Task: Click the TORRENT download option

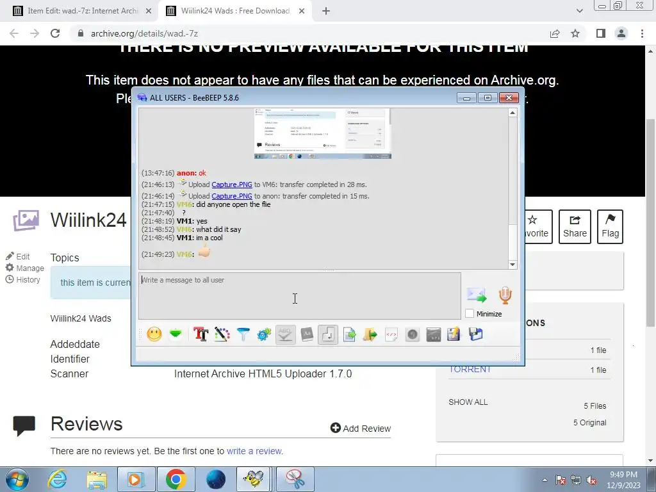Action: click(470, 370)
